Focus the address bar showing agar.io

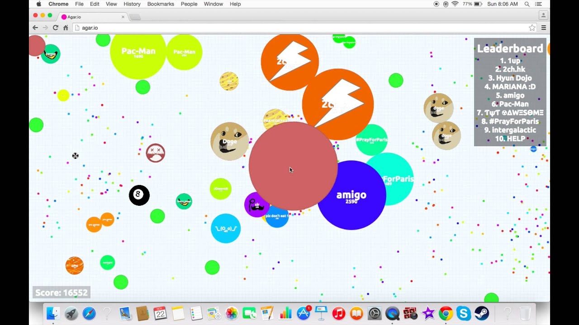click(305, 28)
